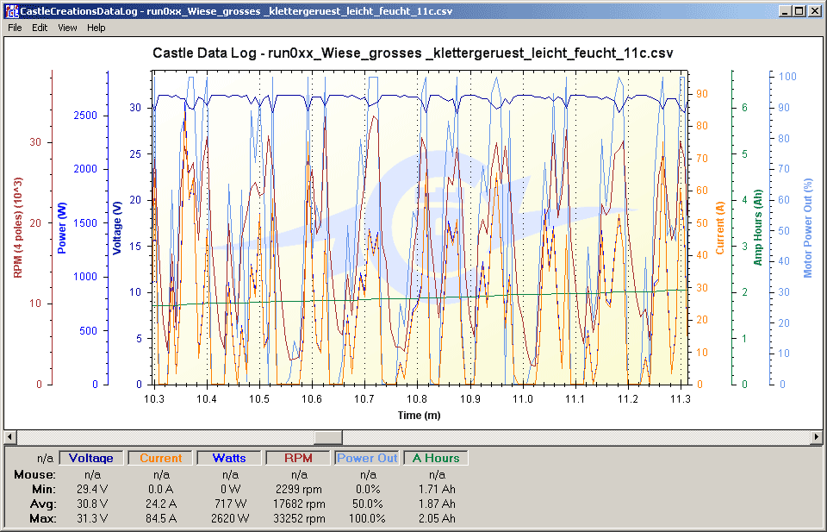Click the minimum RPM value '2299 rpm'
Viewport: 827px width, 532px height.
pyautogui.click(x=299, y=489)
